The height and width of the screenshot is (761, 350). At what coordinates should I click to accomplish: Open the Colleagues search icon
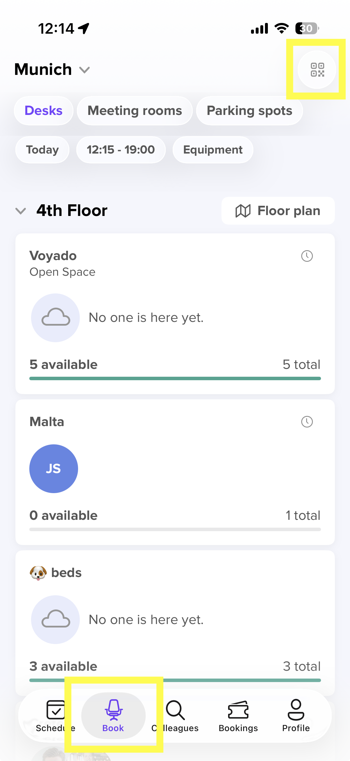coord(175,710)
